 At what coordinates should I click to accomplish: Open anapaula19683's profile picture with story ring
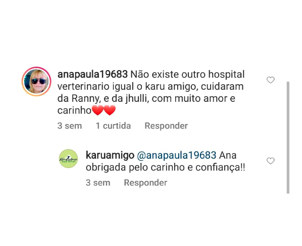36,81
